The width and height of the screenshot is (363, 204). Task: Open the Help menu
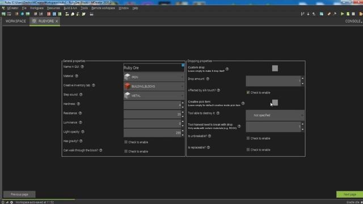[135, 8]
